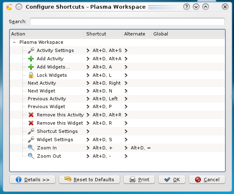234x194 pixels.
Task: Open the question mark help button in title bar
Action: (186, 7)
